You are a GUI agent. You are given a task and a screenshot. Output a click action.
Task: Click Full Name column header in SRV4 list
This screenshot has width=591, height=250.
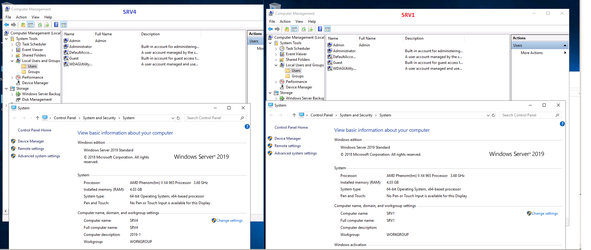click(x=116, y=34)
